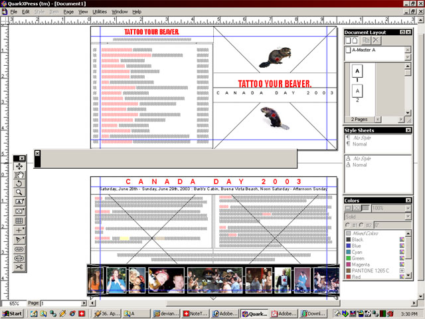
Task: Click the Colors list scroll down arrow
Action: pos(408,276)
